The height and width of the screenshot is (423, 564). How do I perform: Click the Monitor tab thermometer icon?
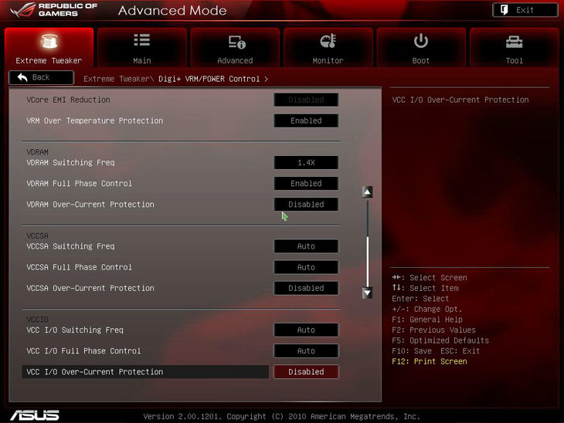tap(328, 42)
